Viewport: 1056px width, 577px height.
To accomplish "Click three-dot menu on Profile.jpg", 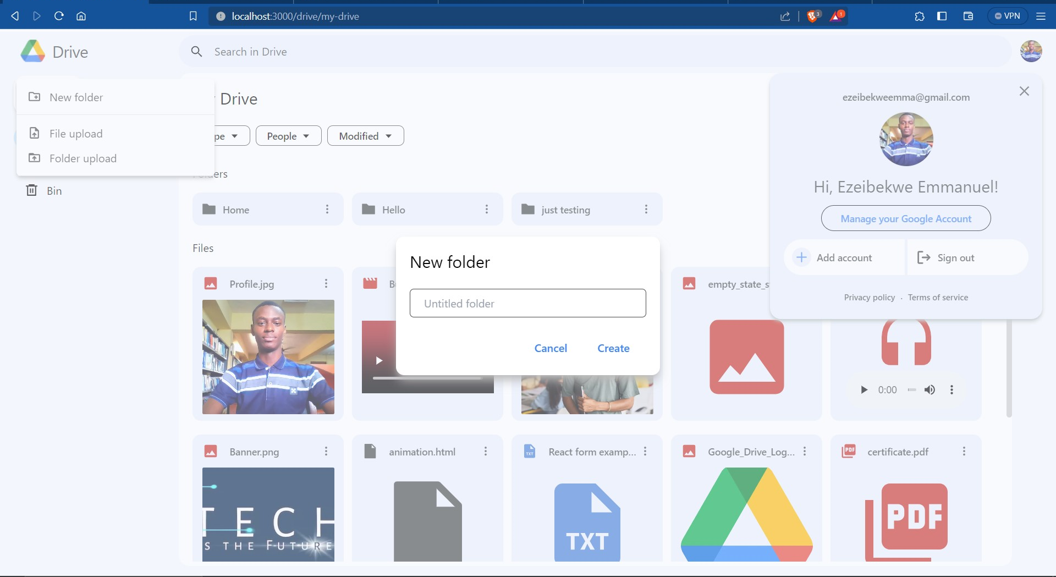I will (326, 284).
